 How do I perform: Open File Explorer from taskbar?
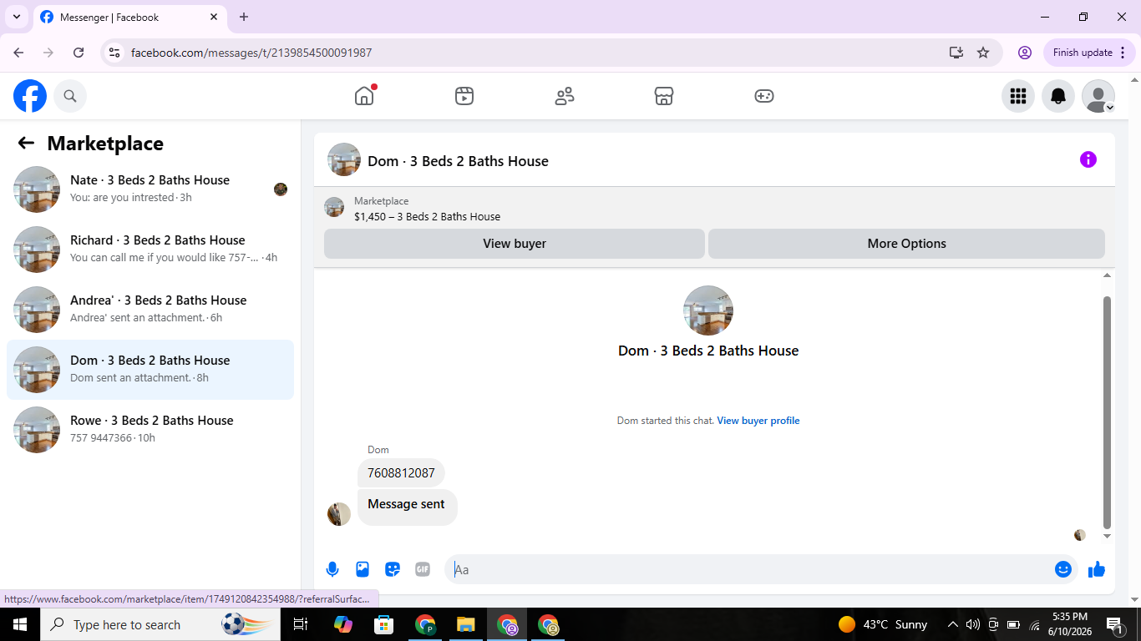pos(466,624)
